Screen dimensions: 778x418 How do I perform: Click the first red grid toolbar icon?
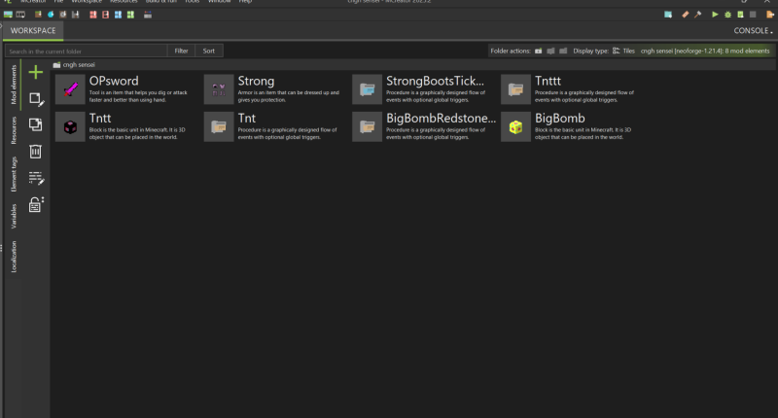(x=92, y=15)
